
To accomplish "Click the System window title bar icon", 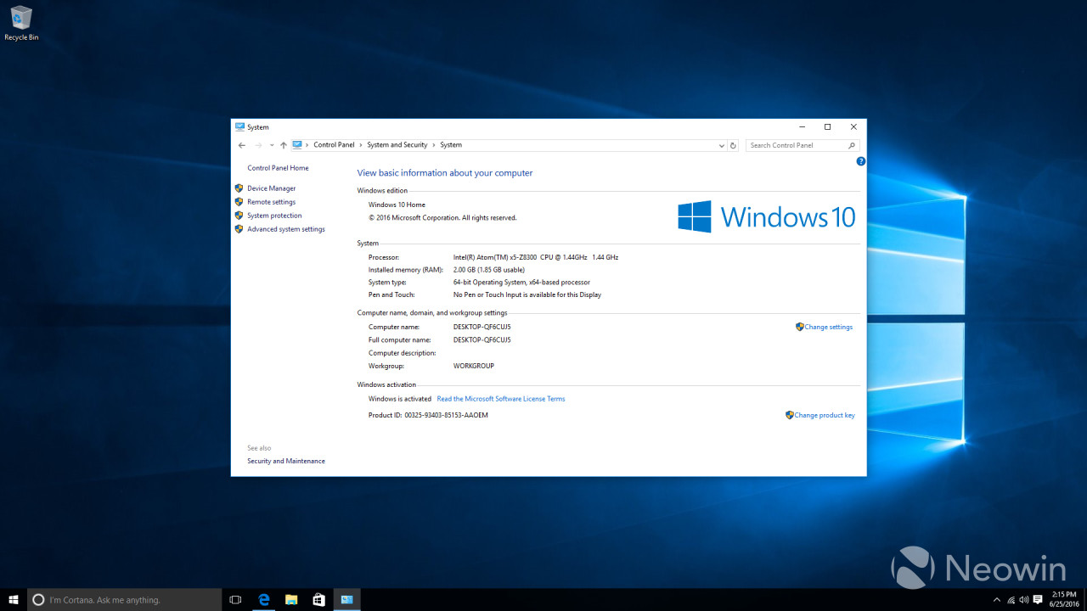I will (x=239, y=126).
